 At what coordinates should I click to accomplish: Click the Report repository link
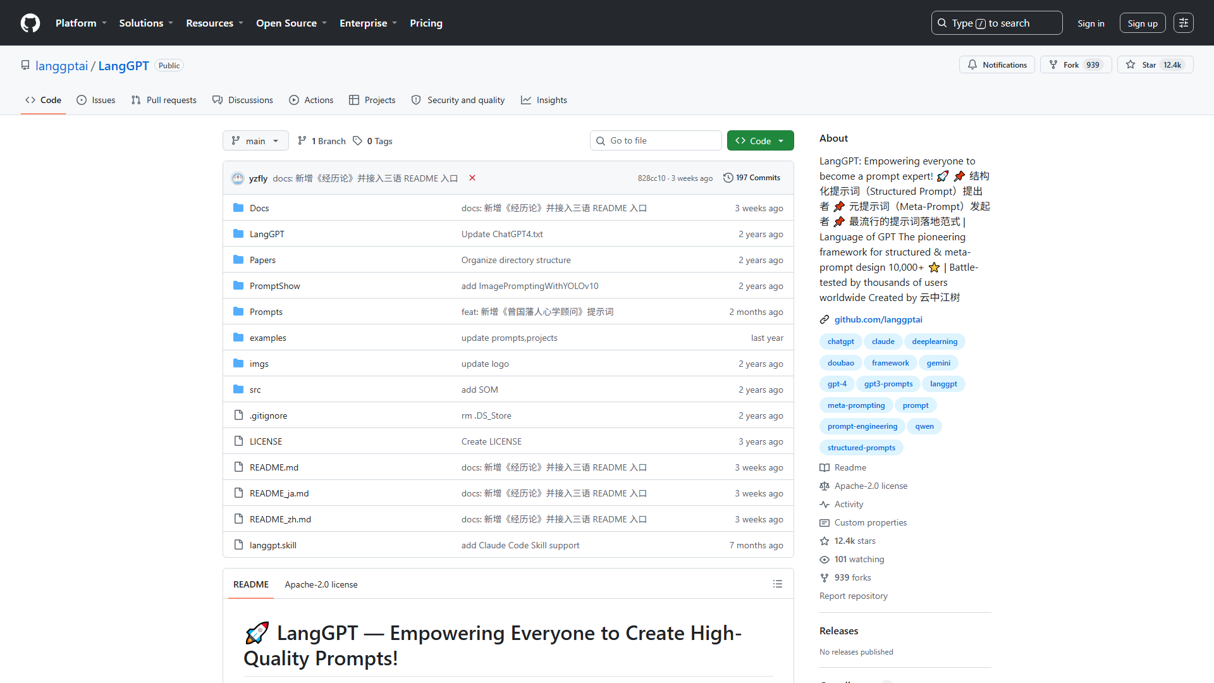[853, 596]
